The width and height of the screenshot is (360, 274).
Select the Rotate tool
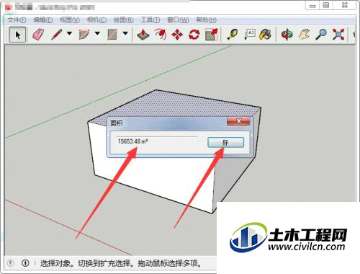(x=194, y=35)
